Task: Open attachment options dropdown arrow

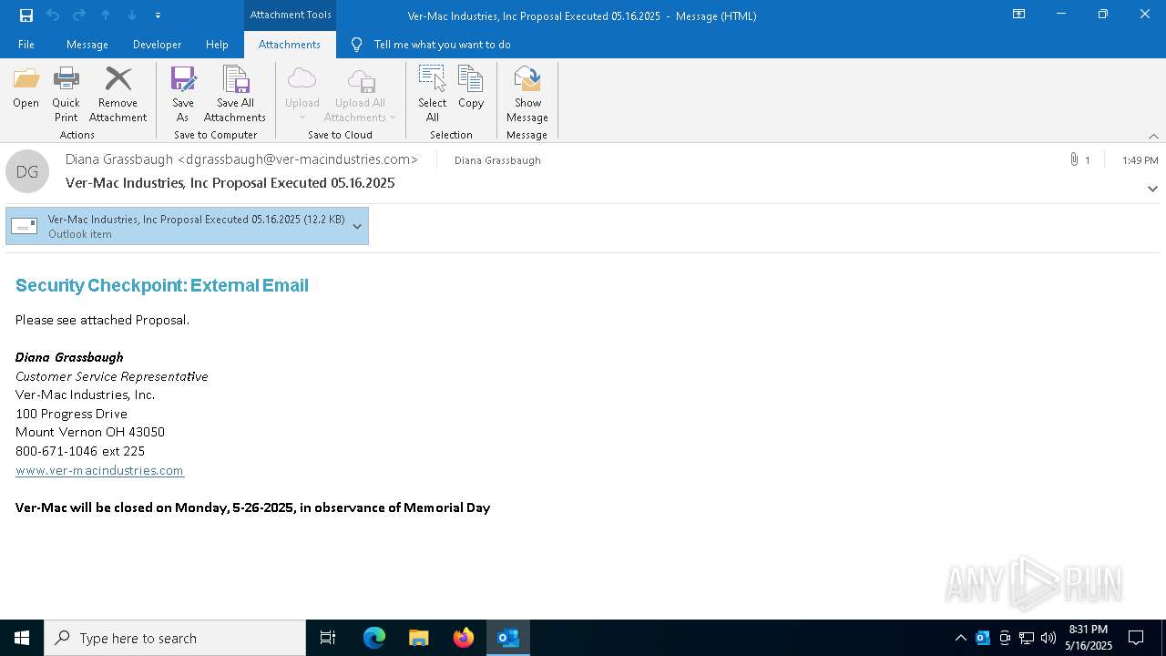Action: [357, 226]
